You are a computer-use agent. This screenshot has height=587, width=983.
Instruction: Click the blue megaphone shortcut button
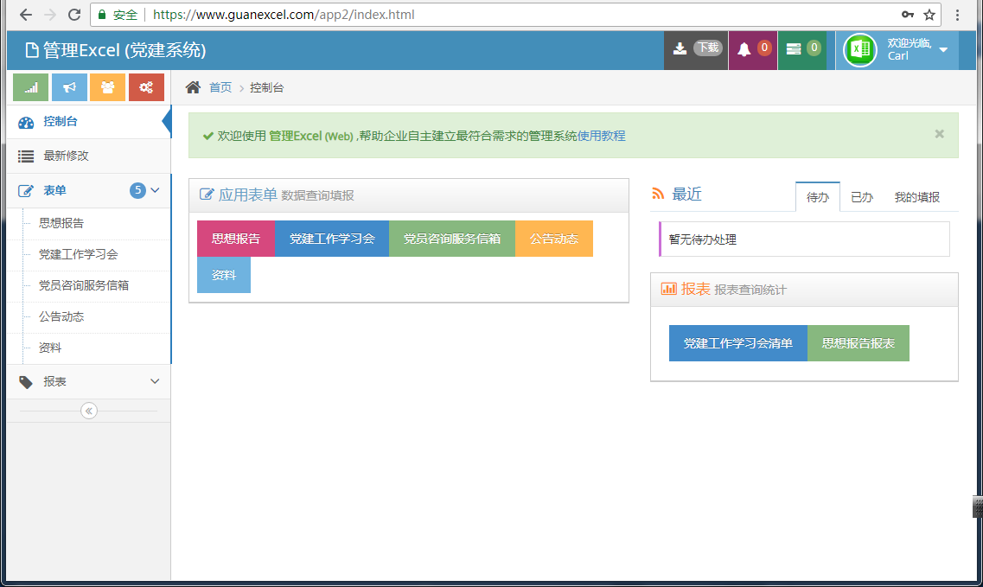click(x=69, y=87)
